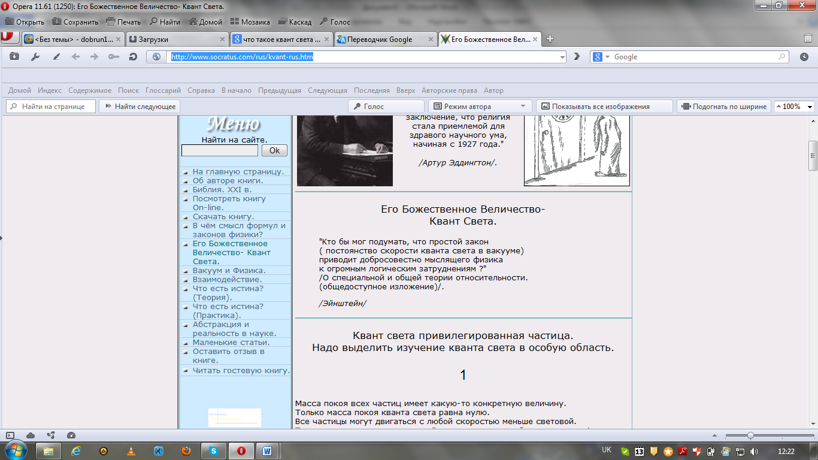Click Найти in the main toolbar
818x460 pixels.
point(165,22)
